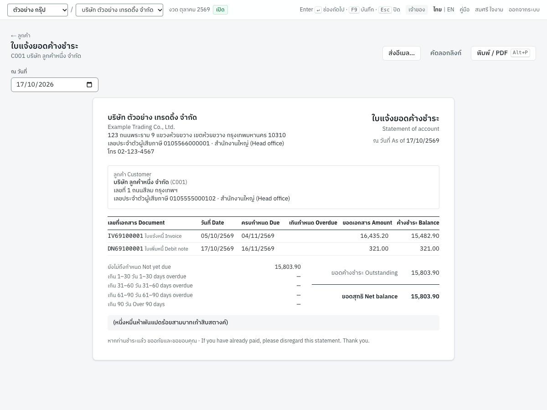Open user menu สมศรี ใจงาม

click(489, 10)
